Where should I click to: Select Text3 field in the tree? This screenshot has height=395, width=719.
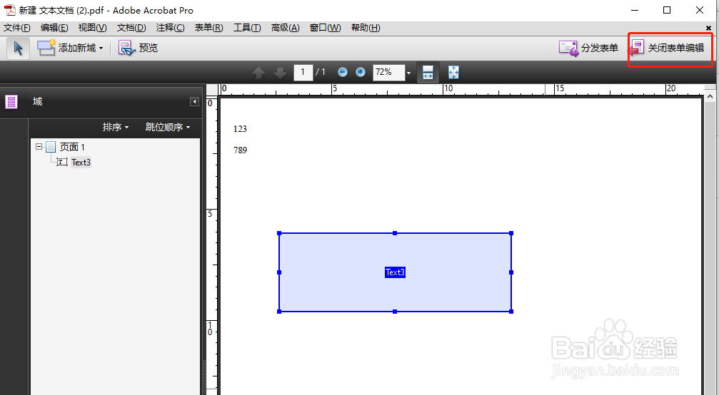[81, 162]
